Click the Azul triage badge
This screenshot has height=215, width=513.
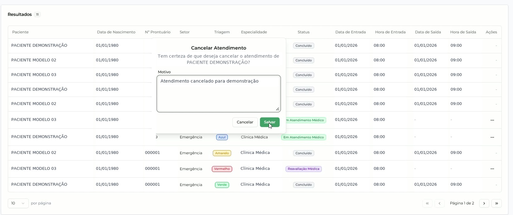(x=222, y=137)
